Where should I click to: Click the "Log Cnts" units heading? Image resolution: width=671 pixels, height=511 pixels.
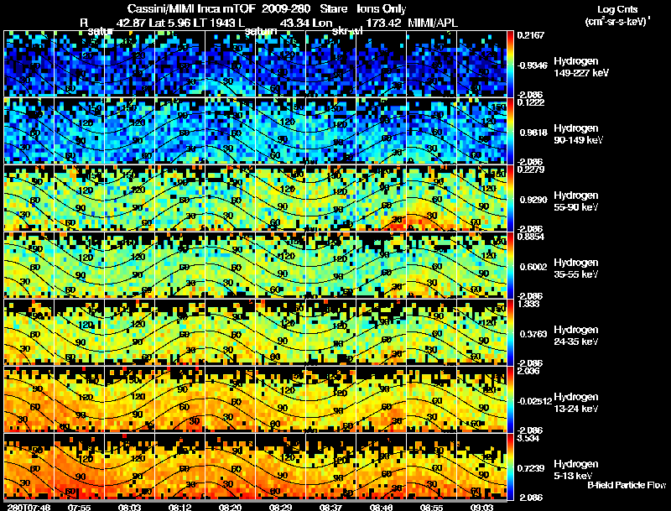(617, 9)
